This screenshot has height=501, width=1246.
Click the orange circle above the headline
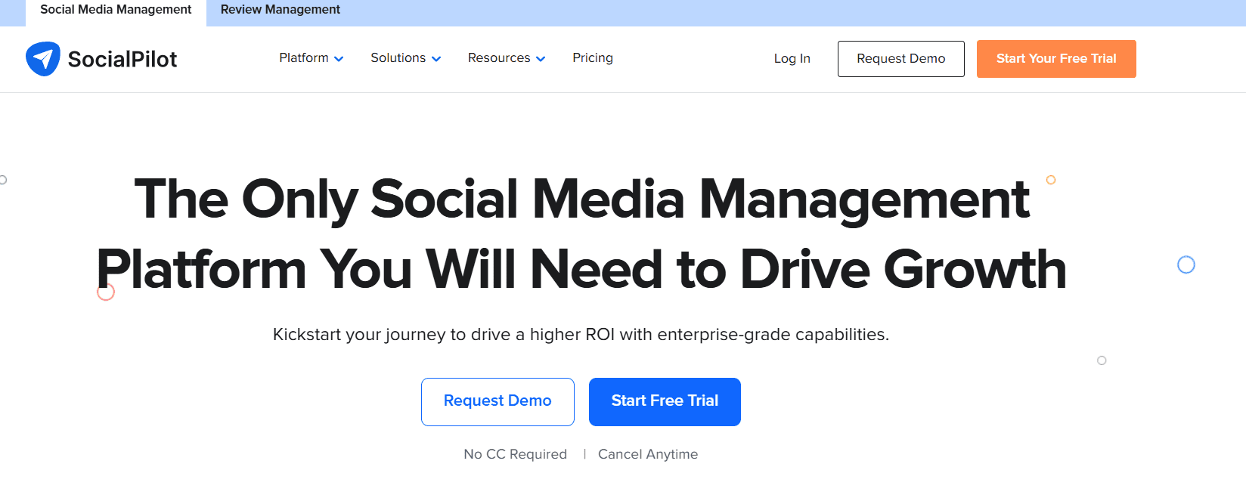[x=1051, y=180]
